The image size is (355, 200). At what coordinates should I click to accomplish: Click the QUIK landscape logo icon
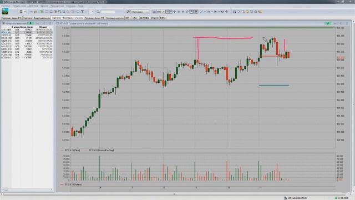[x=5, y=11]
